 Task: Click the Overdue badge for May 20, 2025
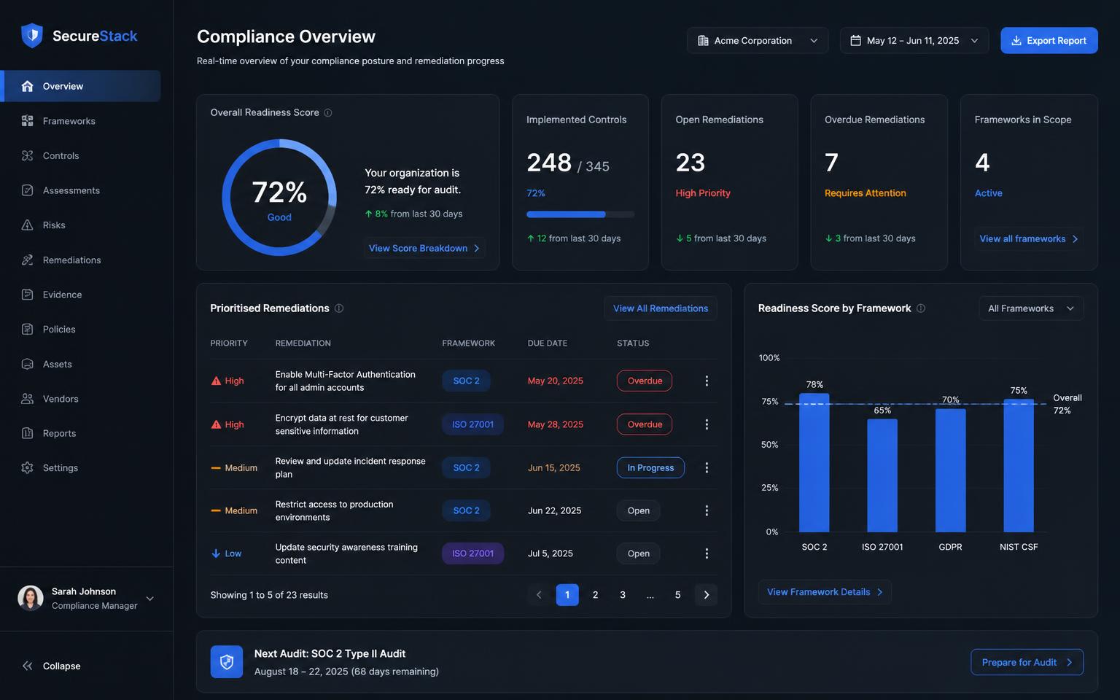(x=645, y=381)
